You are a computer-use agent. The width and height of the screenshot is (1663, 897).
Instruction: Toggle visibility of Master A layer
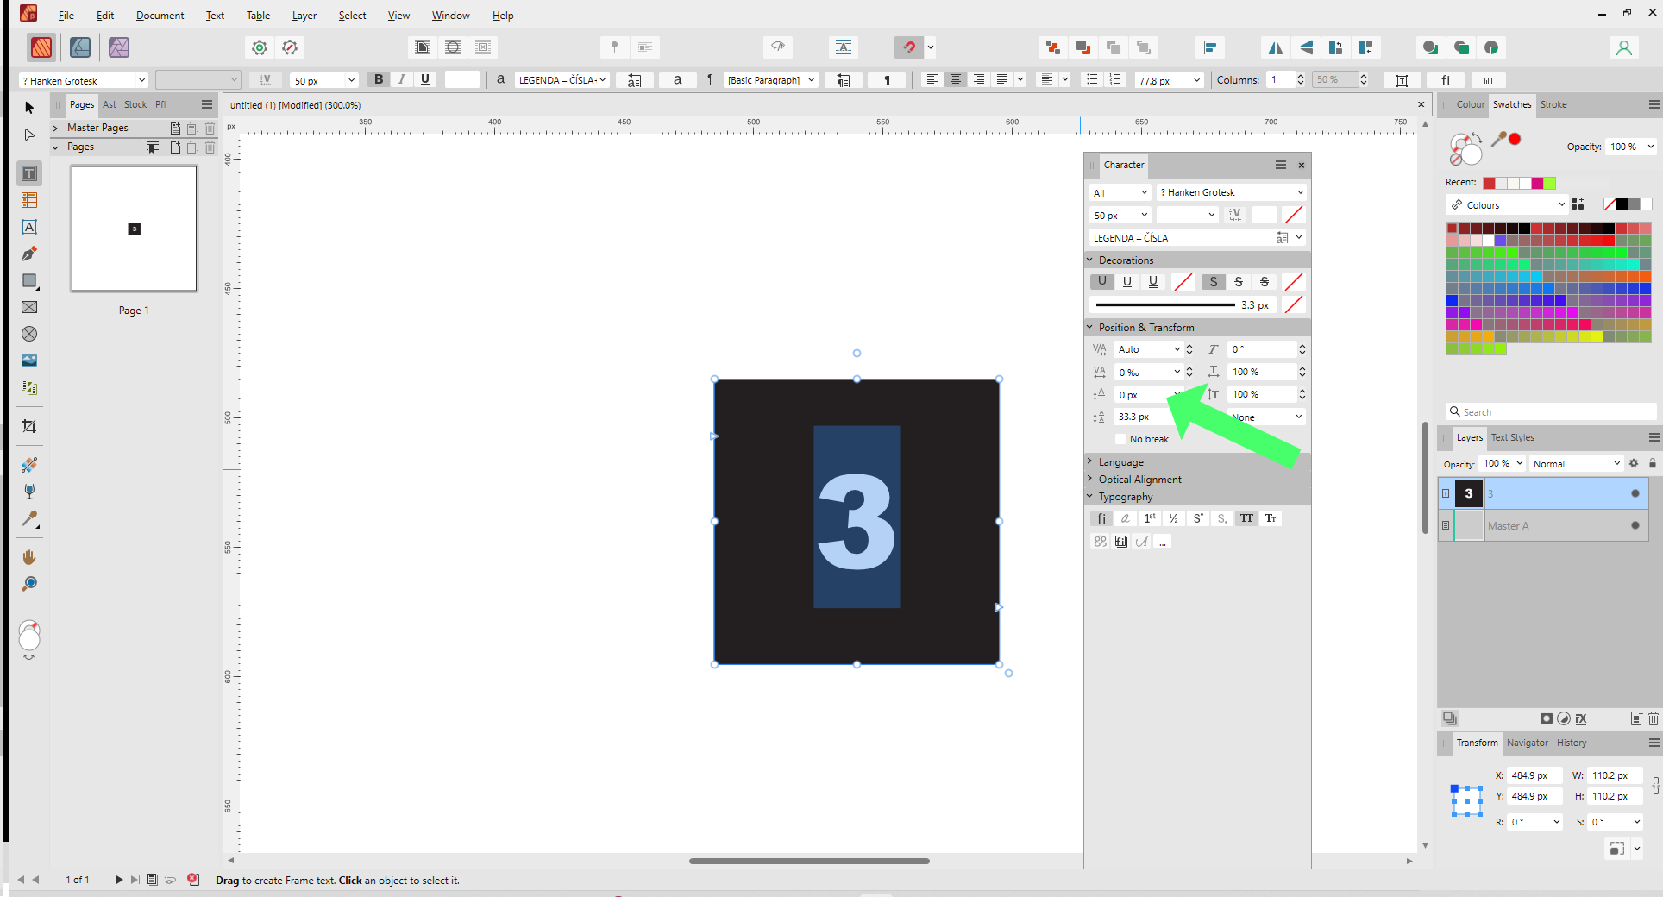tap(1635, 525)
